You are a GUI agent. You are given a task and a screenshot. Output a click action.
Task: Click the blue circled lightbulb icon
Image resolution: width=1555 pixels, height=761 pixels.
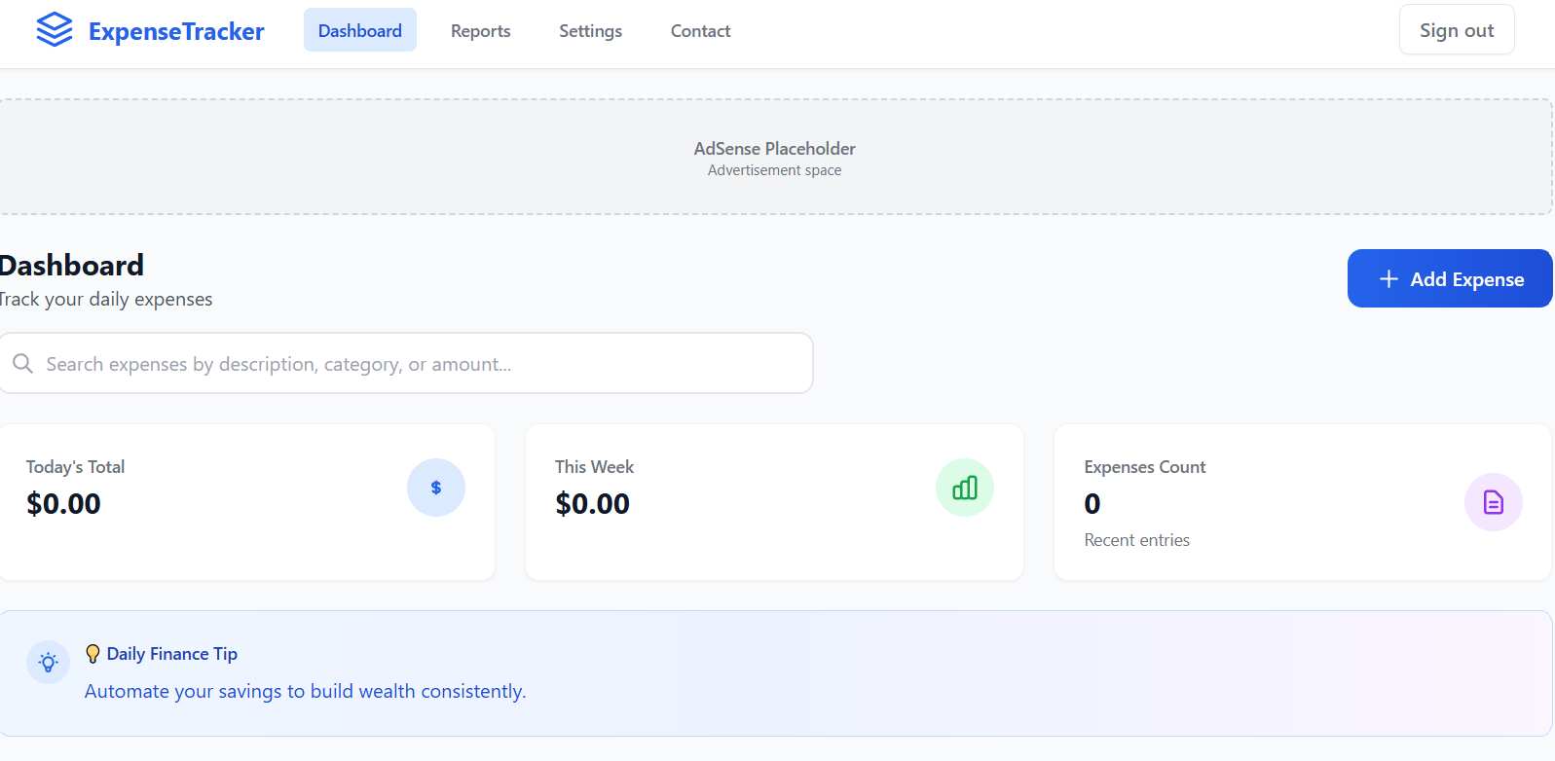point(48,663)
